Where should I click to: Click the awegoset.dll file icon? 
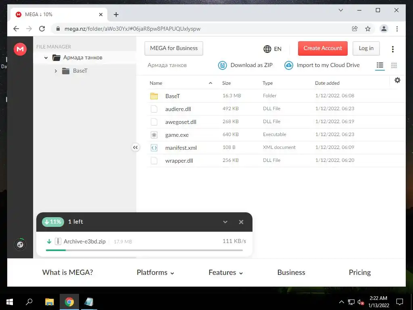pyautogui.click(x=154, y=122)
